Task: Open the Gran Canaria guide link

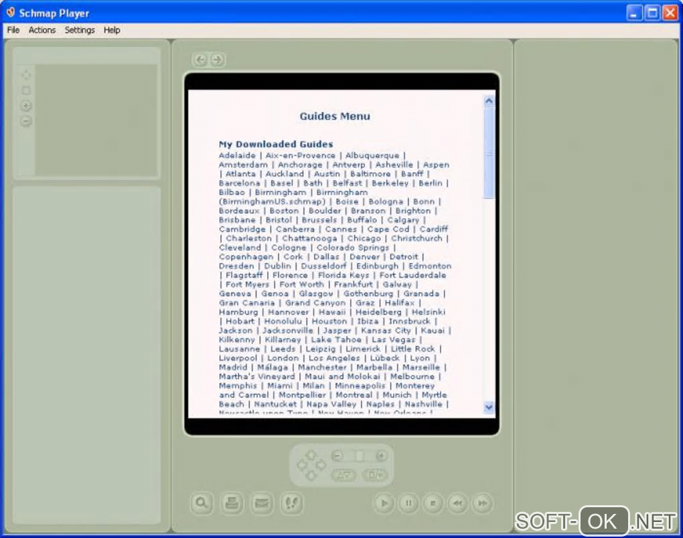Action: tap(246, 303)
